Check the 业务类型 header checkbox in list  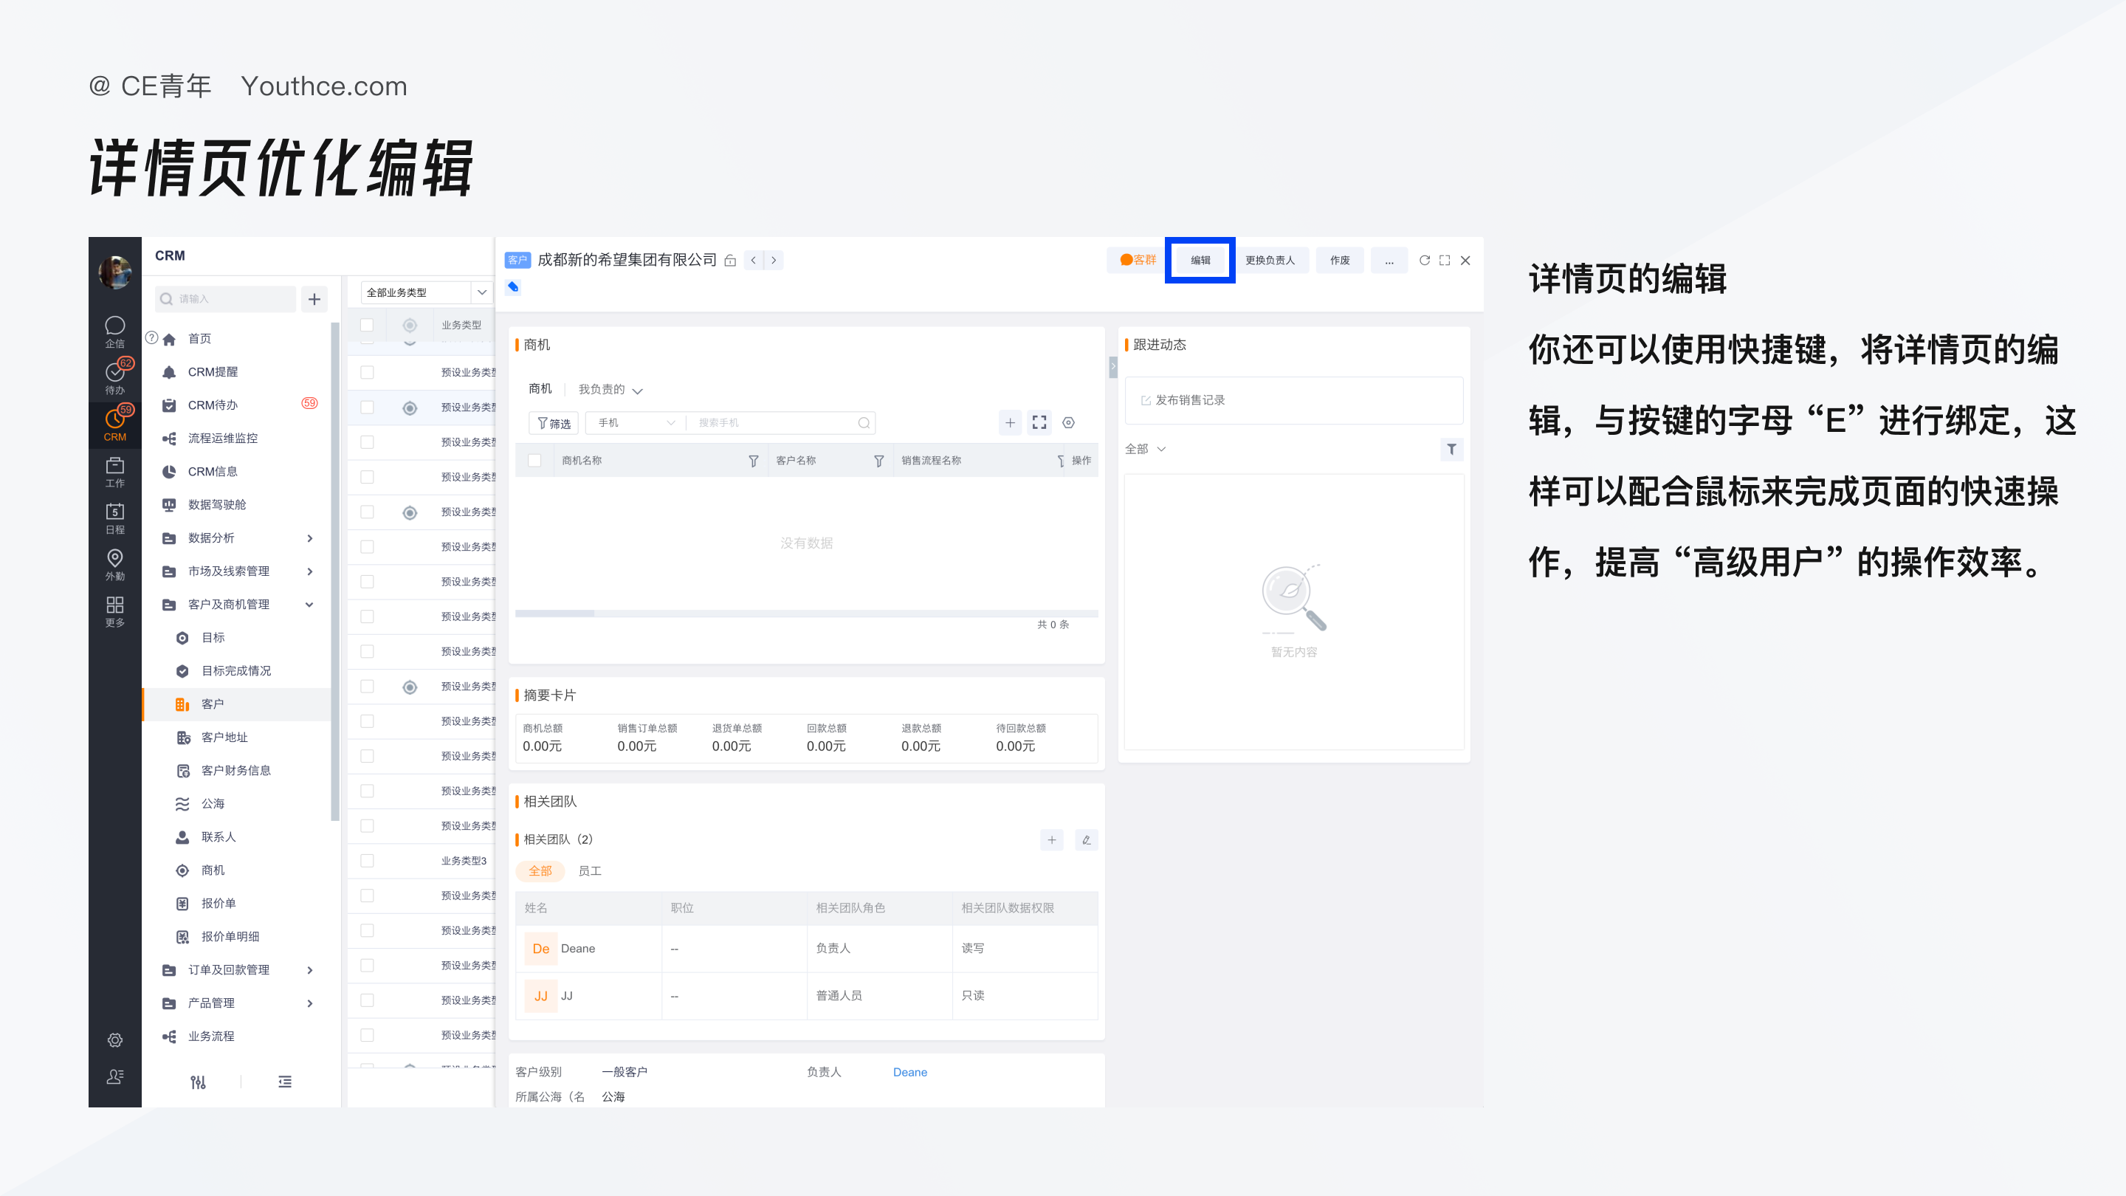click(x=368, y=324)
